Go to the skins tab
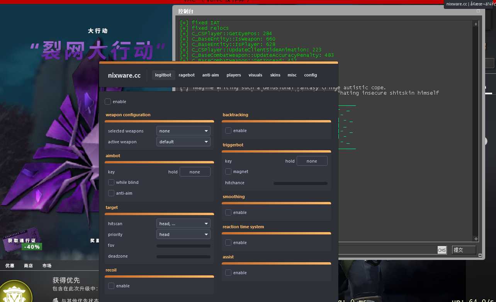The width and height of the screenshot is (496, 302). pyautogui.click(x=275, y=75)
